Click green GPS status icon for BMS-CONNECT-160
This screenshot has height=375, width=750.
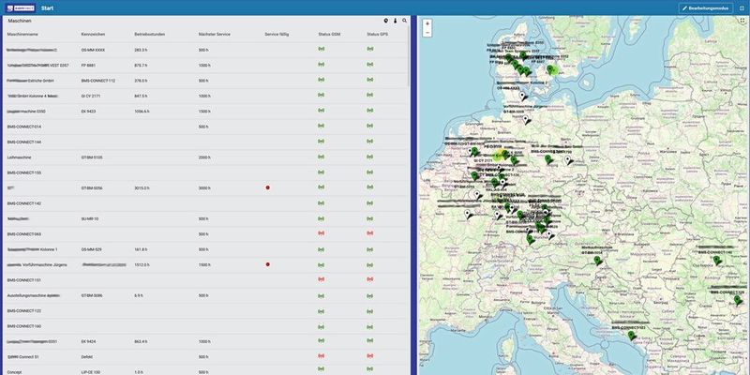(x=369, y=325)
